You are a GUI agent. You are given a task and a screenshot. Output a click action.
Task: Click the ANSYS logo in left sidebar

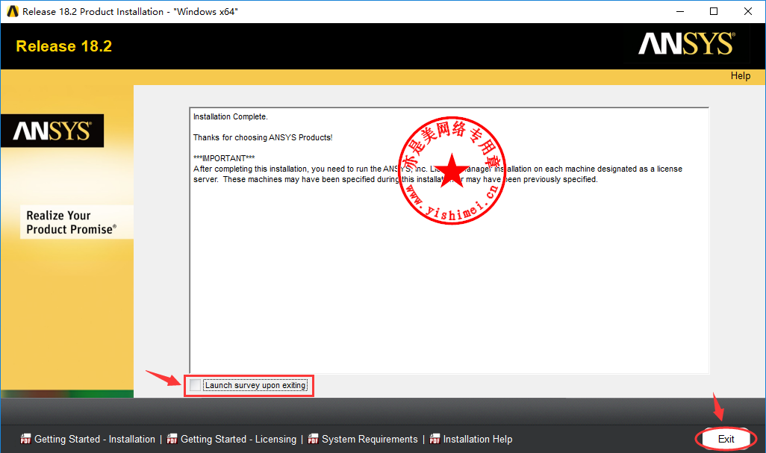point(52,131)
